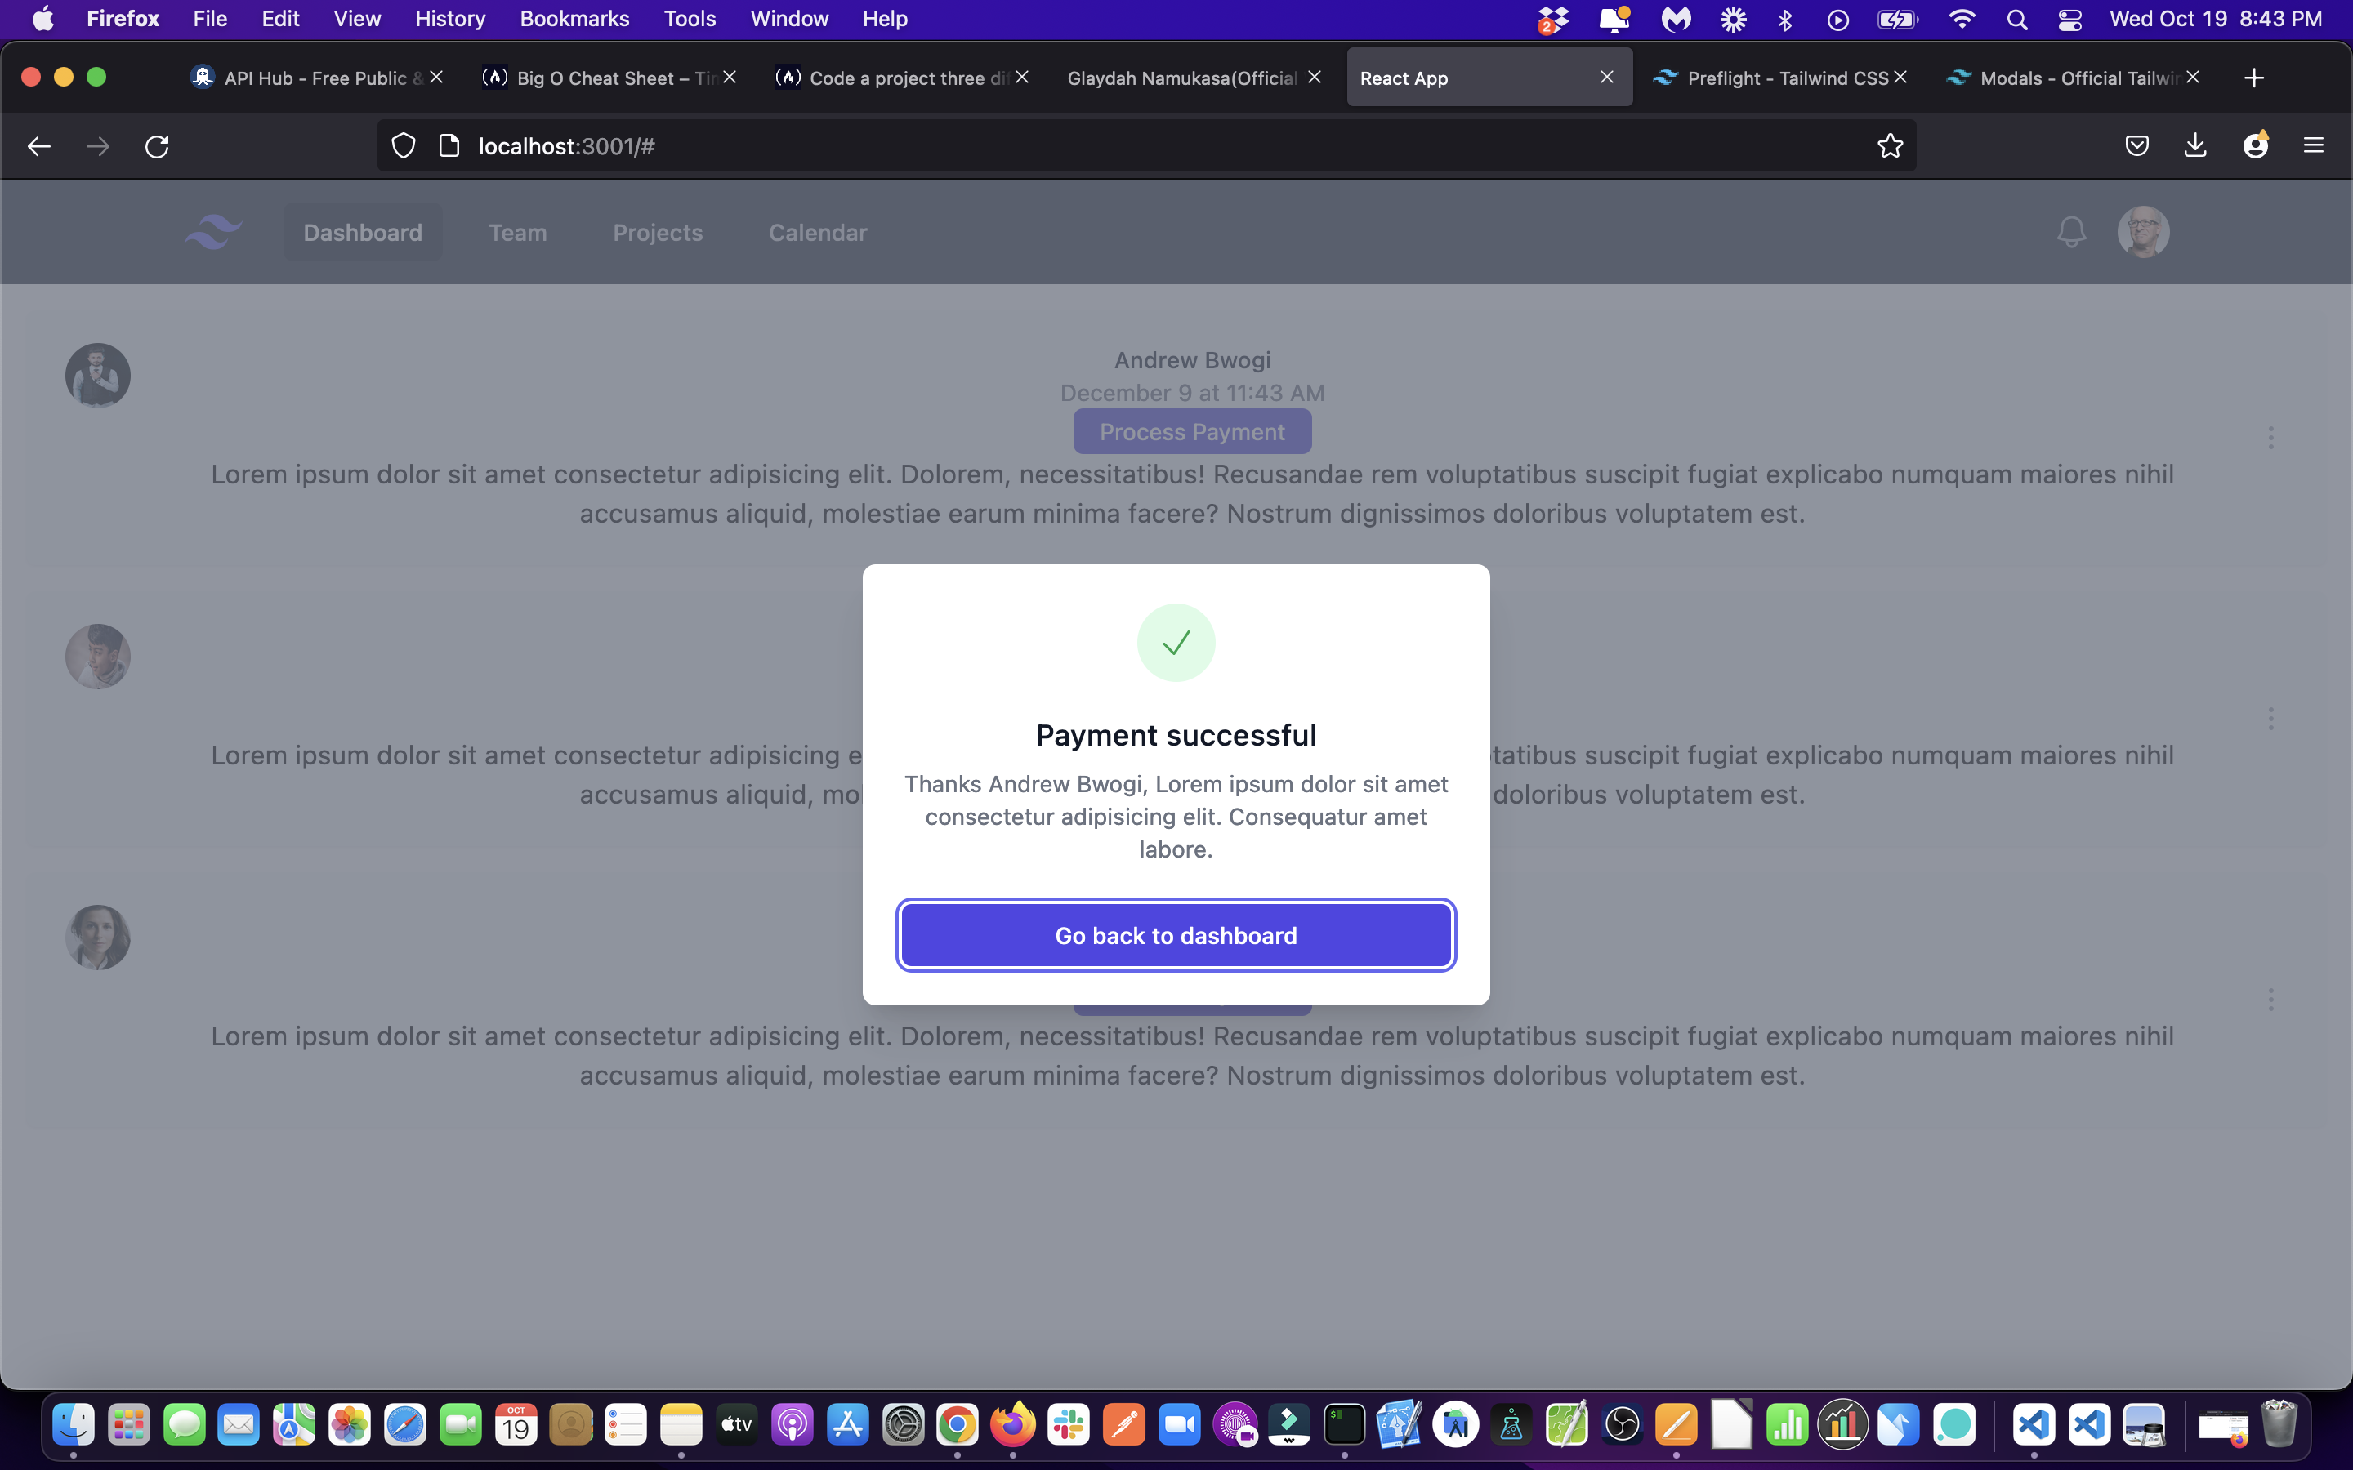Viewport: 2353px width, 1470px height.
Task: Open the notifications bell icon
Action: pos(2071,233)
